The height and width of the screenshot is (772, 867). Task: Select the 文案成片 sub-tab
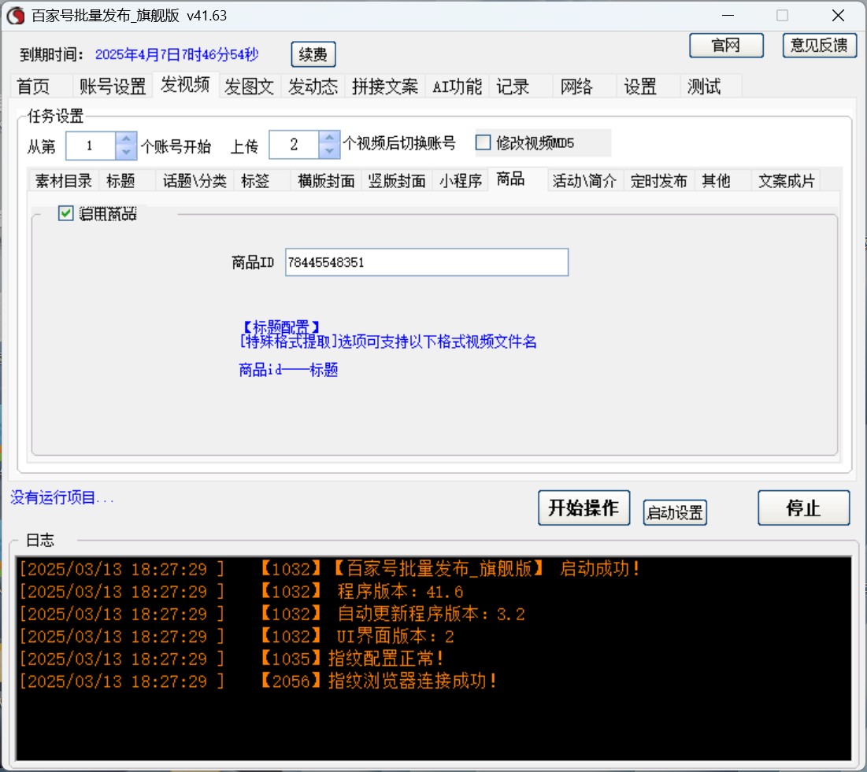click(786, 181)
